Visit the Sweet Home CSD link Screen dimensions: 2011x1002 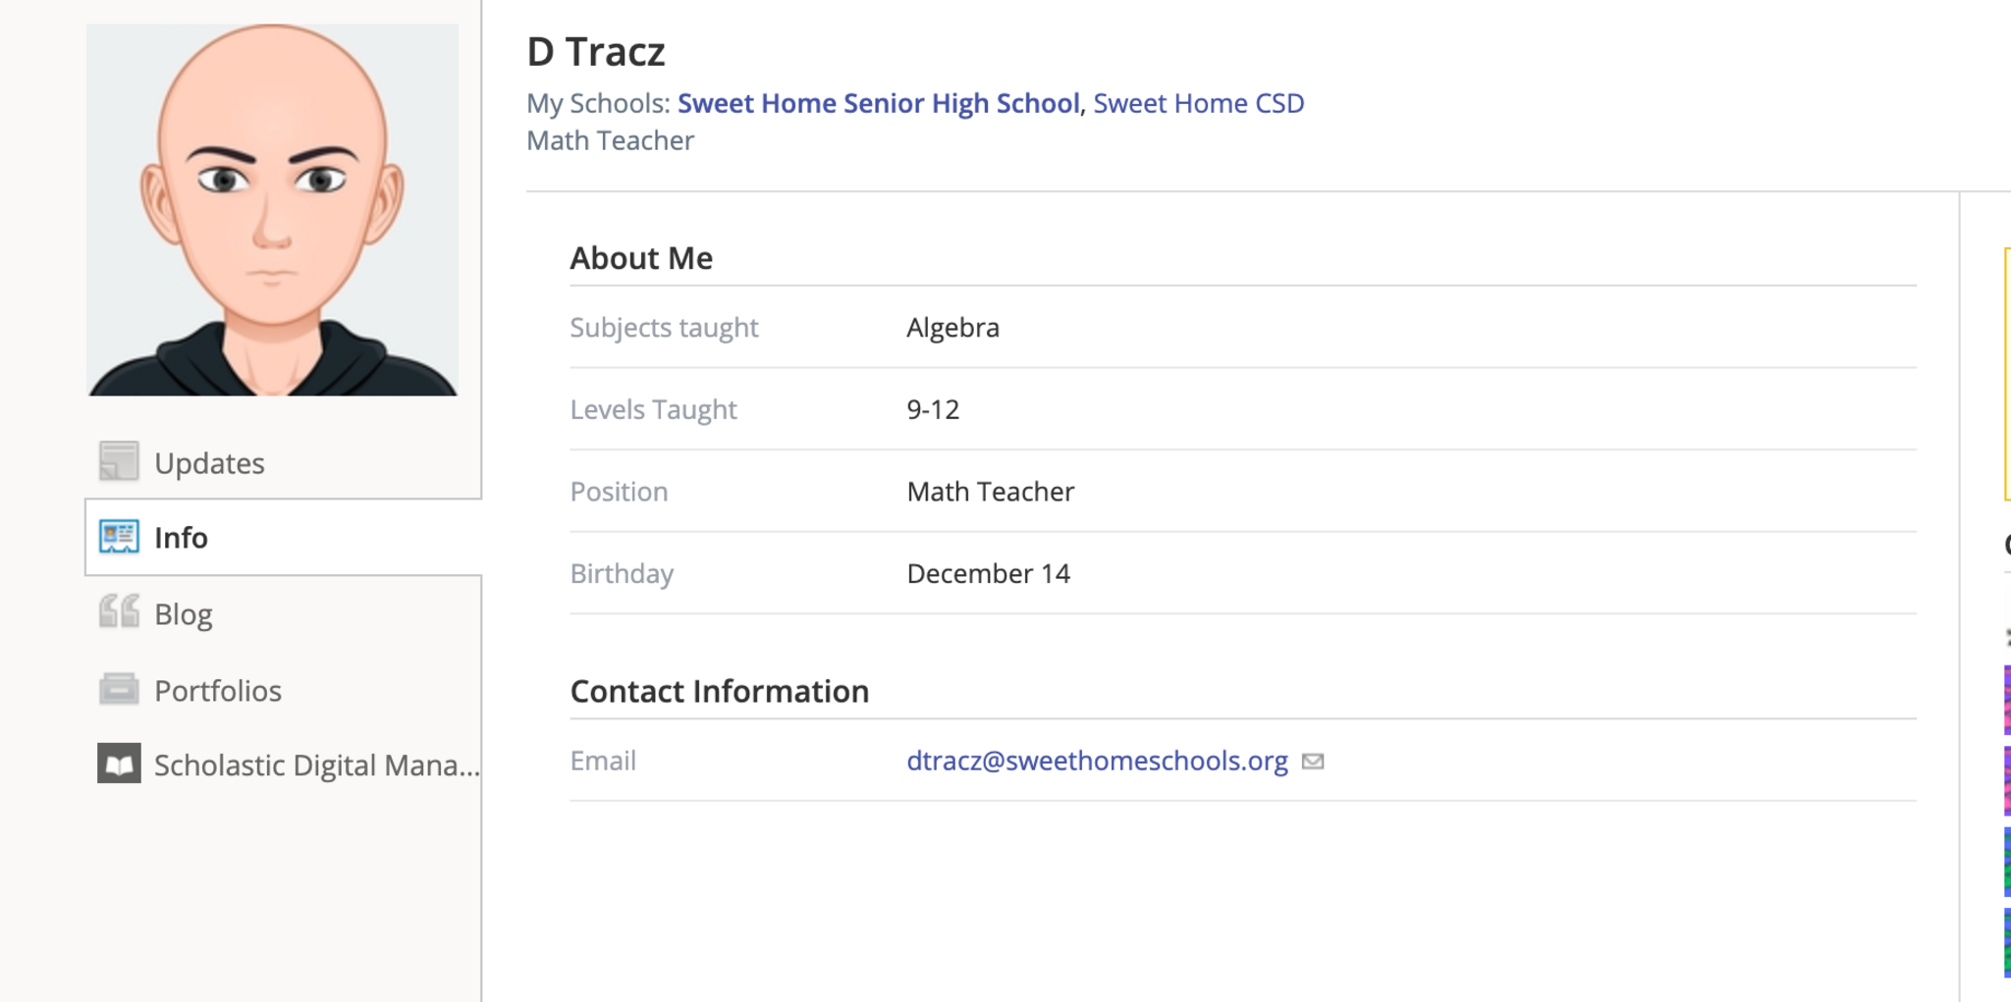click(x=1198, y=103)
